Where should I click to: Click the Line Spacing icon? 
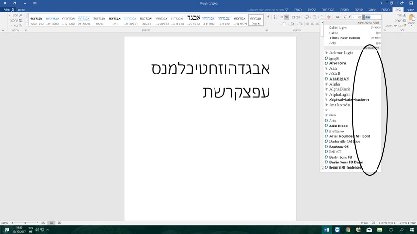coord(301,24)
